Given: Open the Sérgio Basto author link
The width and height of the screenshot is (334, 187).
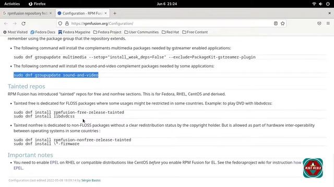Looking at the screenshot, I should pos(90,180).
